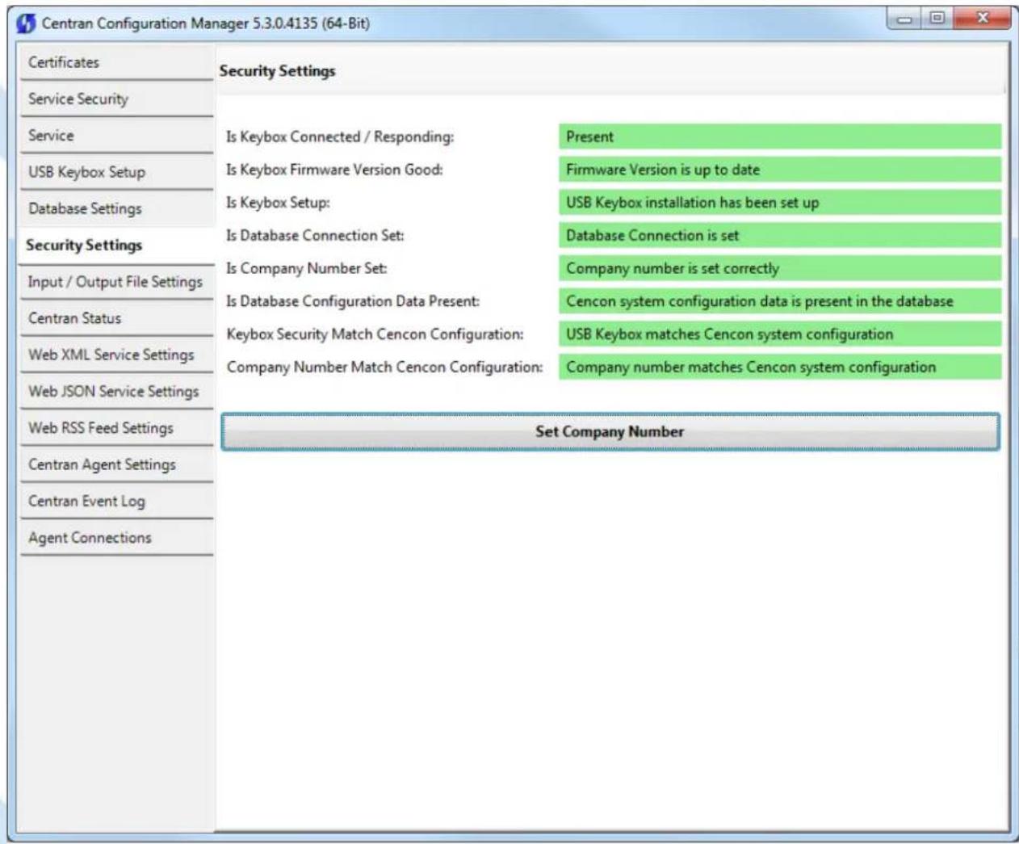Click 'Company number matches Cencon system configuration'

(780, 367)
